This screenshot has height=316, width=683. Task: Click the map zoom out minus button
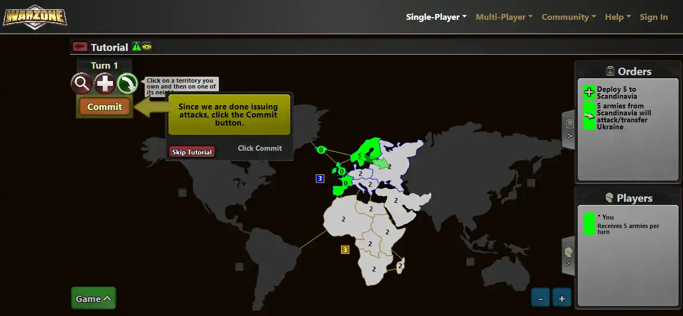click(x=540, y=298)
